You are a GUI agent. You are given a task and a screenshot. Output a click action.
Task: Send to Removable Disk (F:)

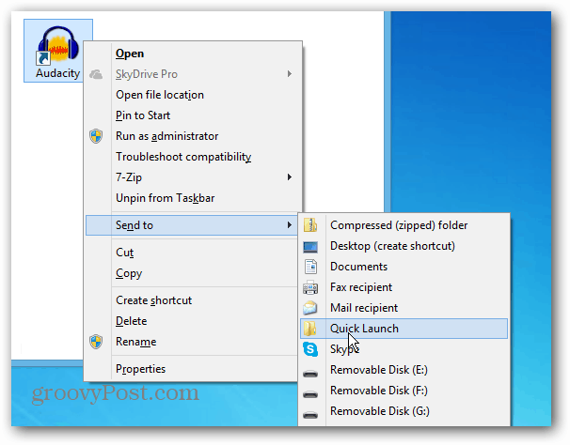coord(404,391)
